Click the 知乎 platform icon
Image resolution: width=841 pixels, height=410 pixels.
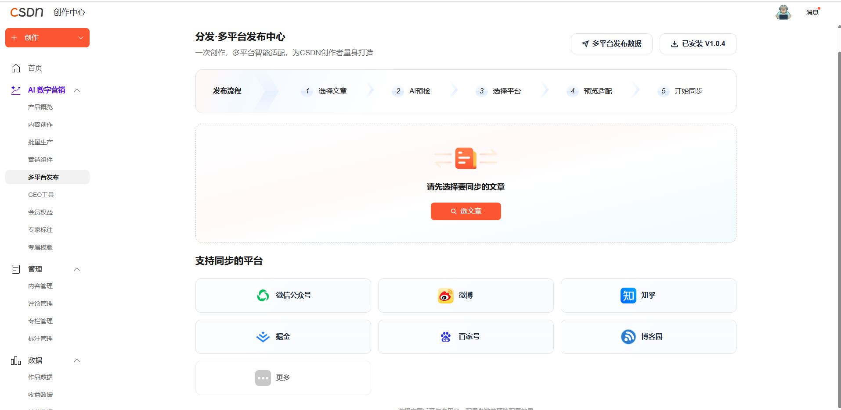[x=628, y=296]
